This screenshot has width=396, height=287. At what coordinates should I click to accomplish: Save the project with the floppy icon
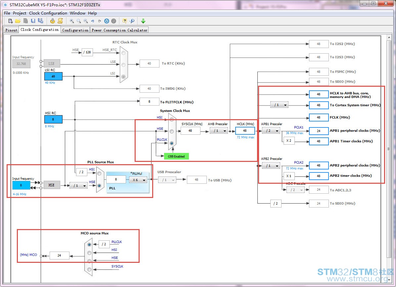click(x=33, y=21)
